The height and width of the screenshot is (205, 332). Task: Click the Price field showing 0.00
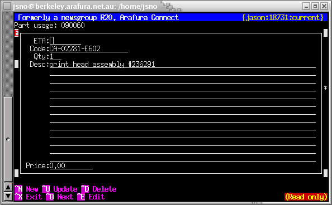click(71, 166)
